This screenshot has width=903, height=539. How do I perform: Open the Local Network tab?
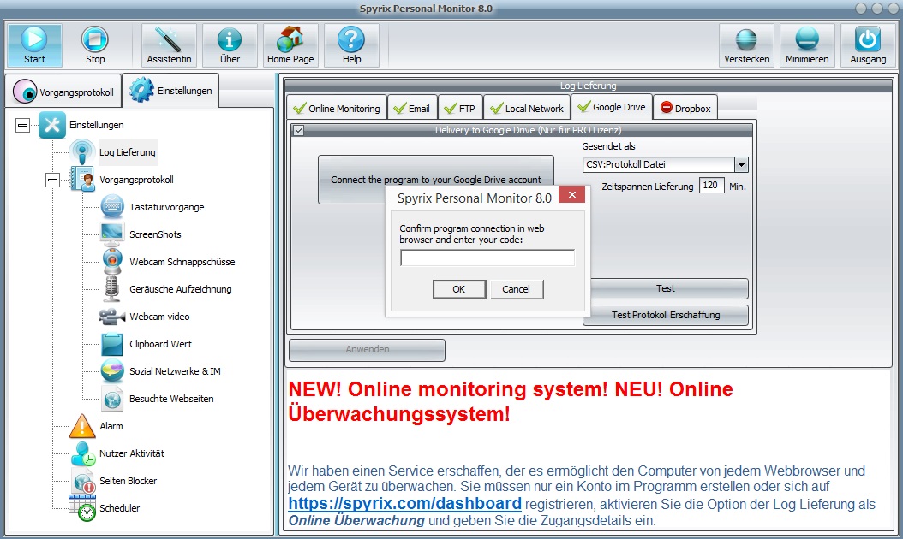coord(527,108)
